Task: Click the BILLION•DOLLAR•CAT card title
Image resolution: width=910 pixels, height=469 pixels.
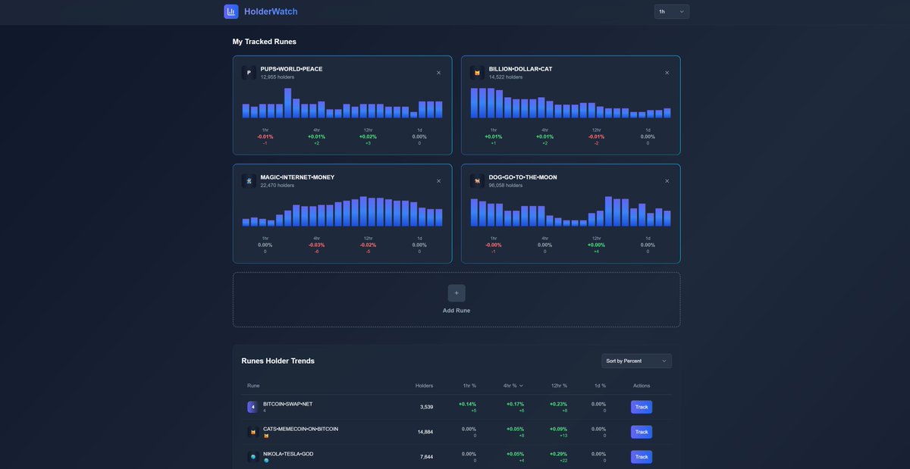Action: pyautogui.click(x=521, y=69)
